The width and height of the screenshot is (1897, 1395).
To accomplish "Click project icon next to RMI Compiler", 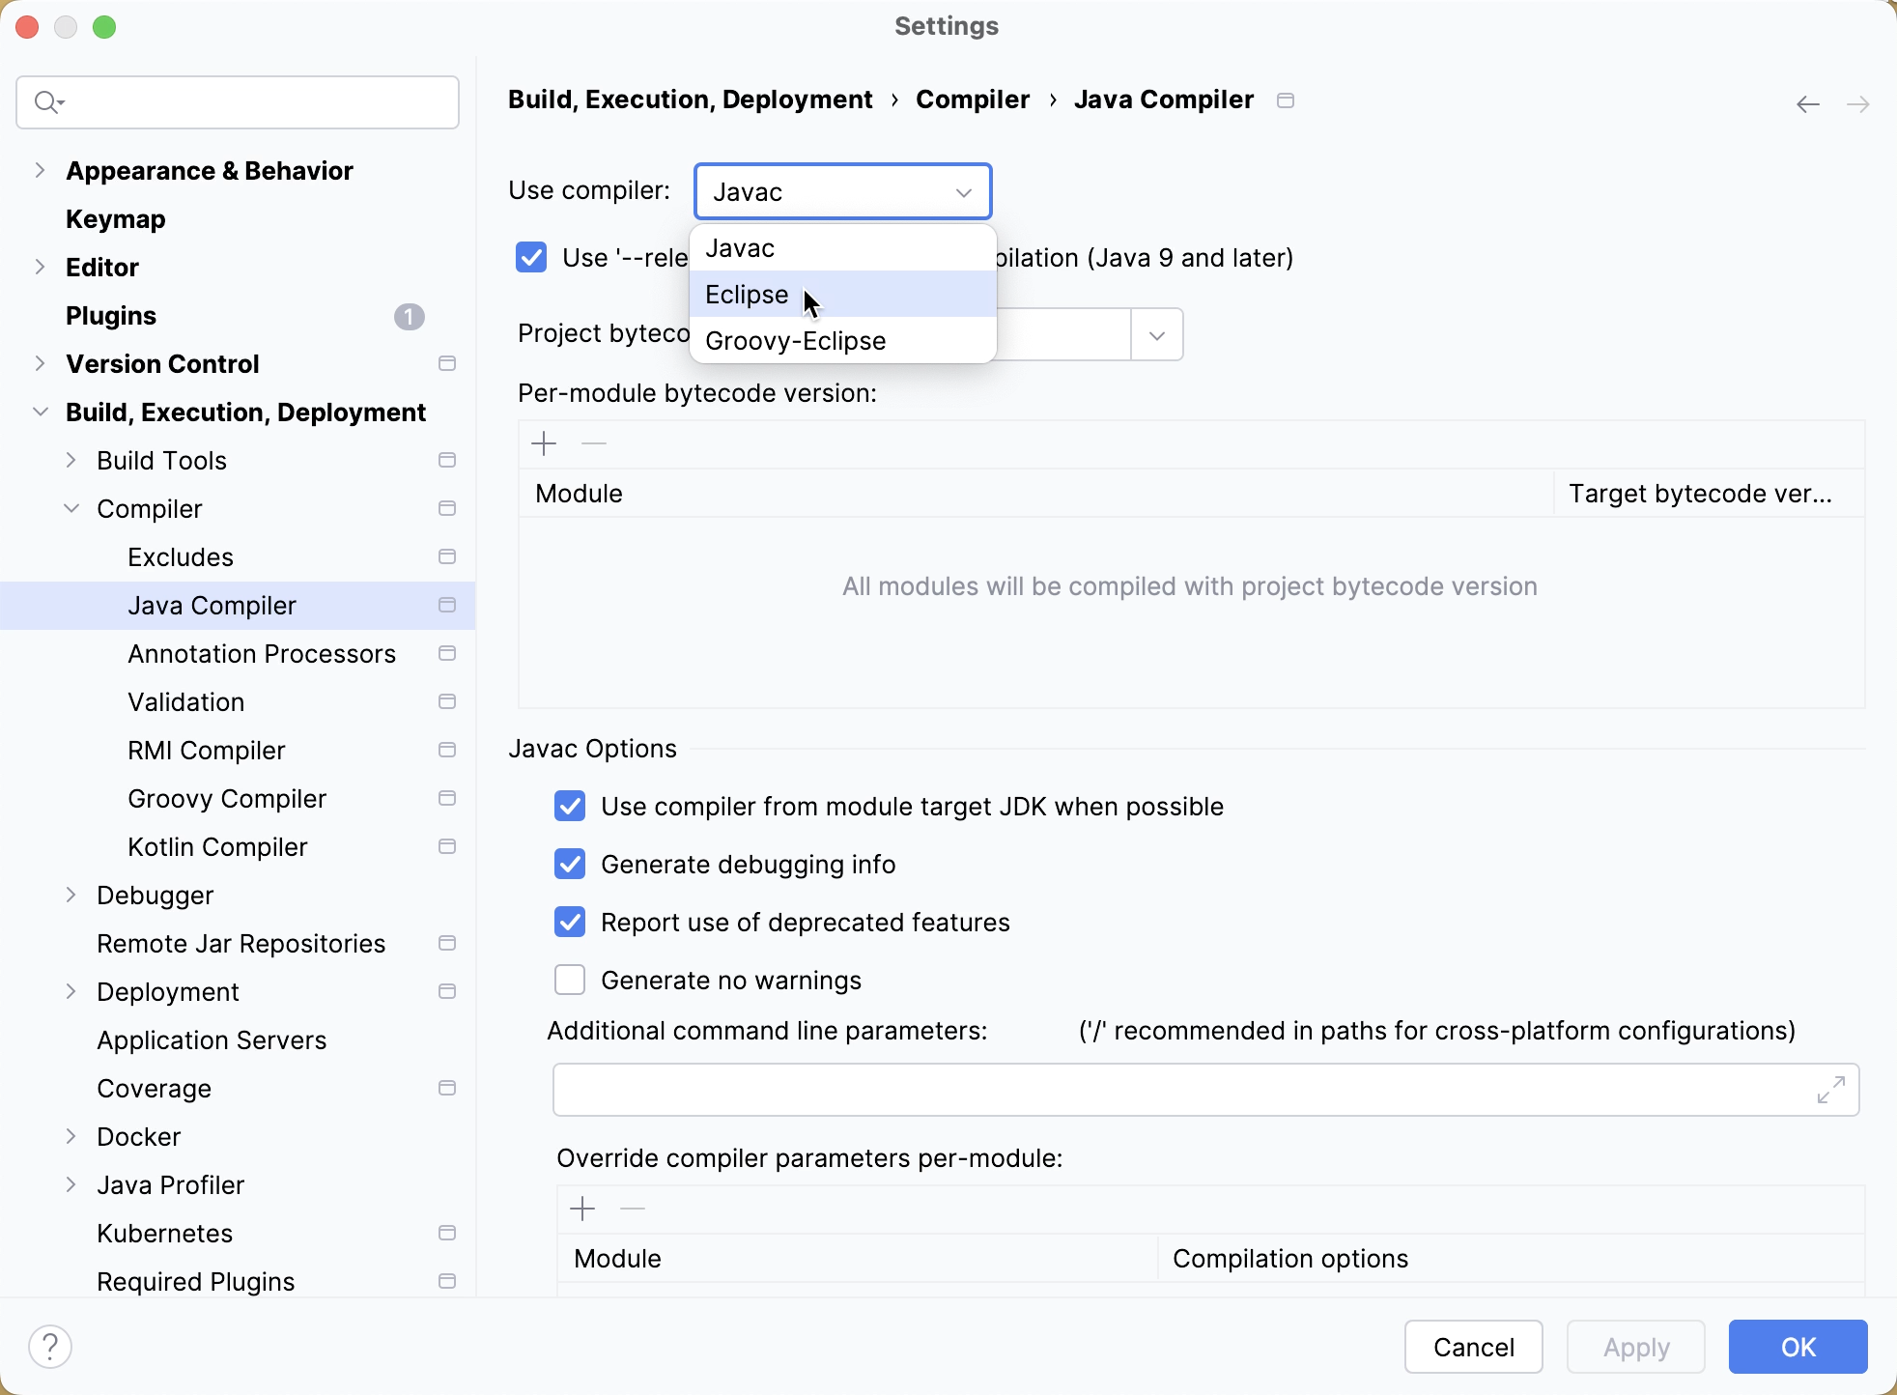I will [x=447, y=750].
